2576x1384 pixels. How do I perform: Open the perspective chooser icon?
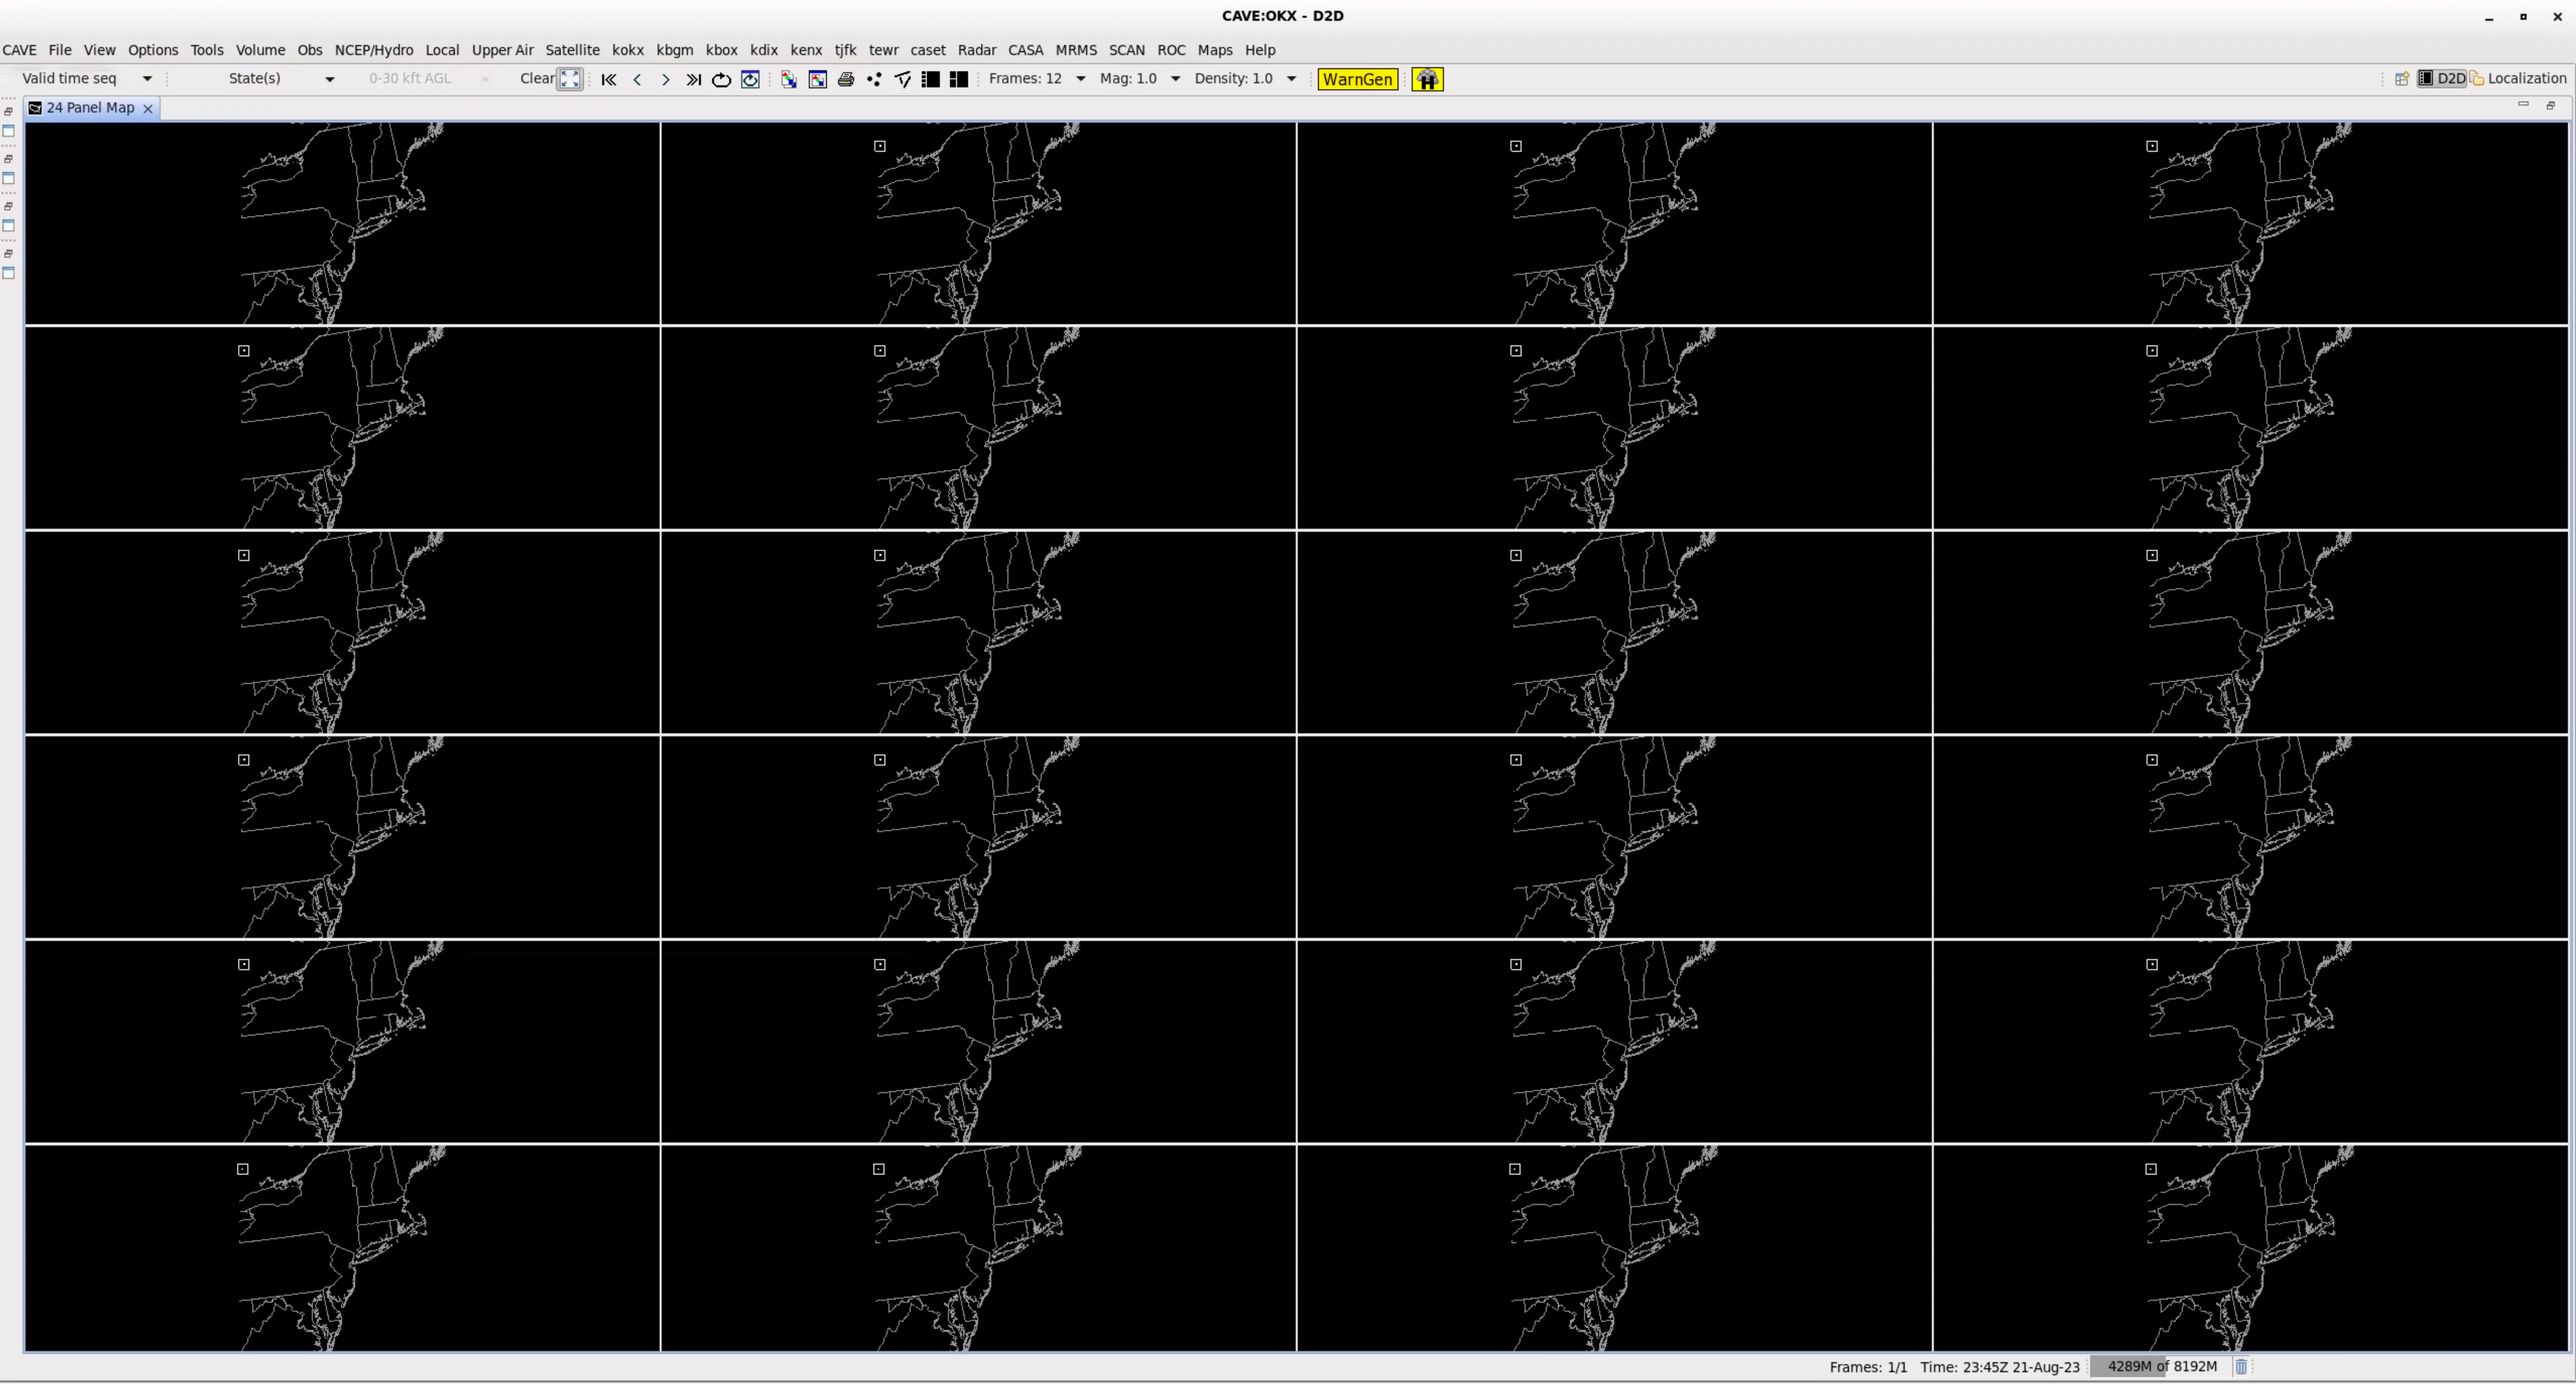tap(2402, 78)
